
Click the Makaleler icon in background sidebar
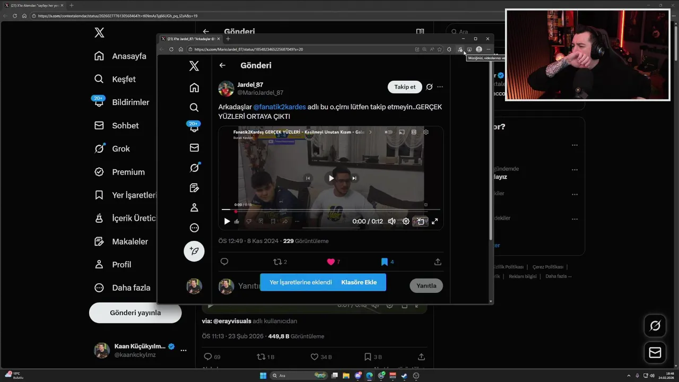point(99,241)
